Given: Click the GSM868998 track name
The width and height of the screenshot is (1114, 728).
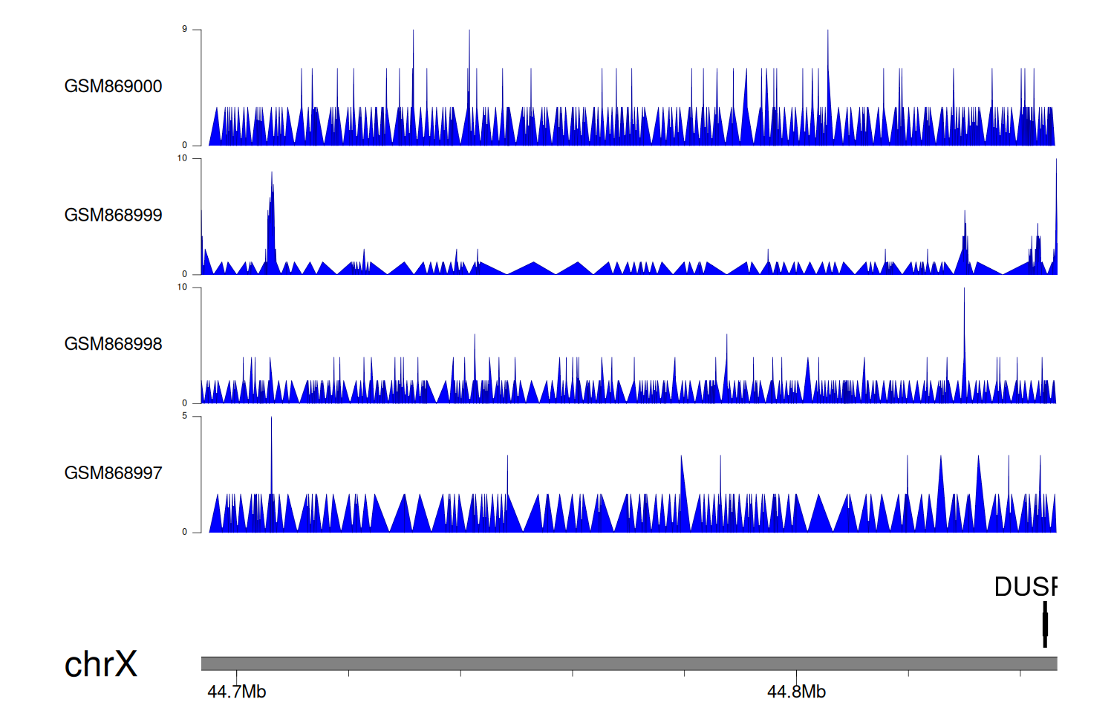Looking at the screenshot, I should pos(113,344).
